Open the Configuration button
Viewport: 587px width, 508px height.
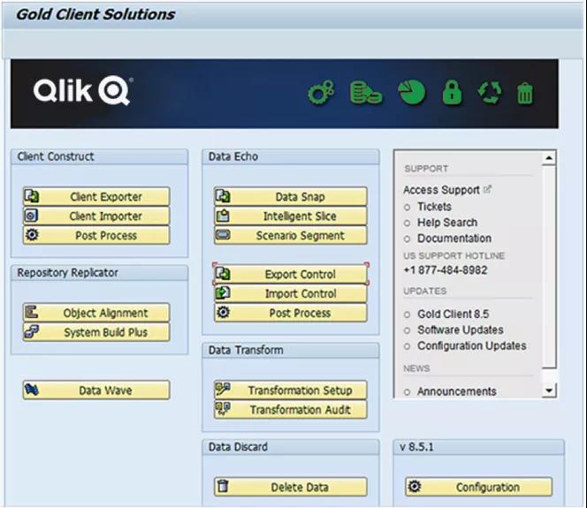pos(479,487)
